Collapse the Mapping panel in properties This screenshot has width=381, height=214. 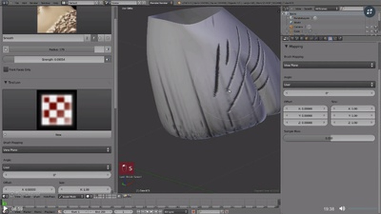286,46
